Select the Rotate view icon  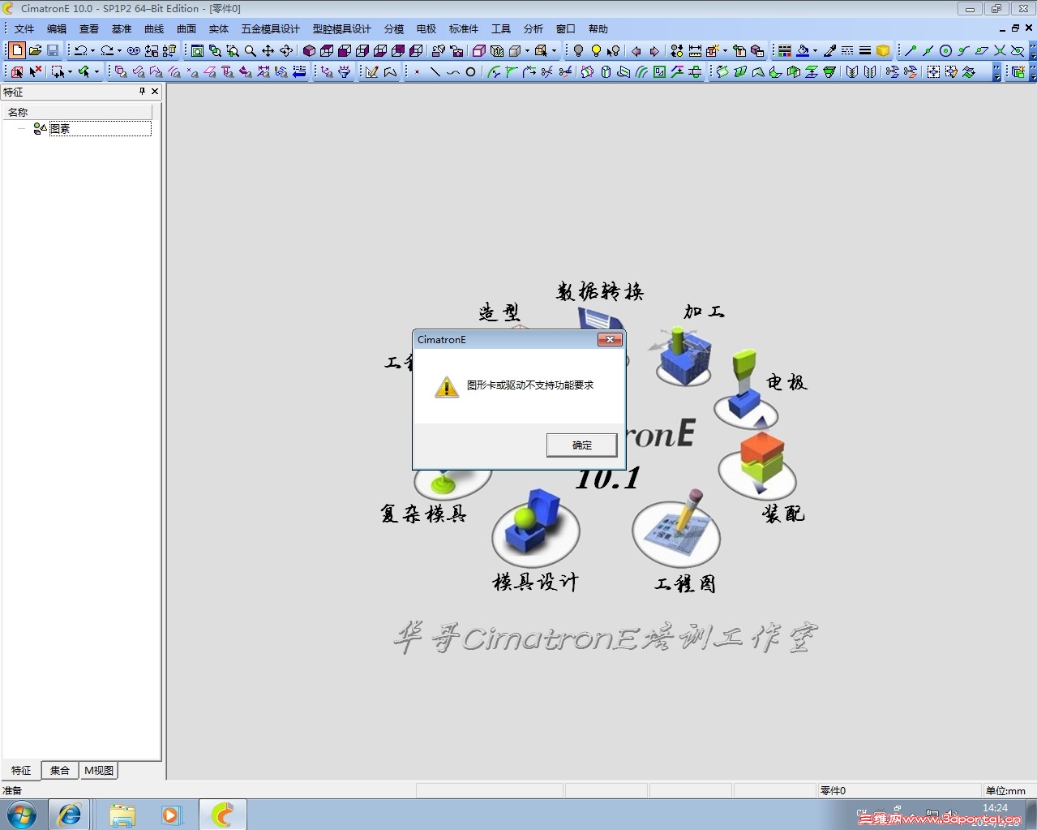coord(285,50)
